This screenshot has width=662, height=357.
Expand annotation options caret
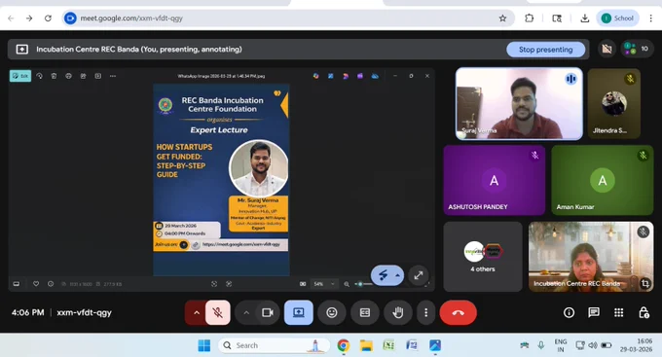point(398,275)
